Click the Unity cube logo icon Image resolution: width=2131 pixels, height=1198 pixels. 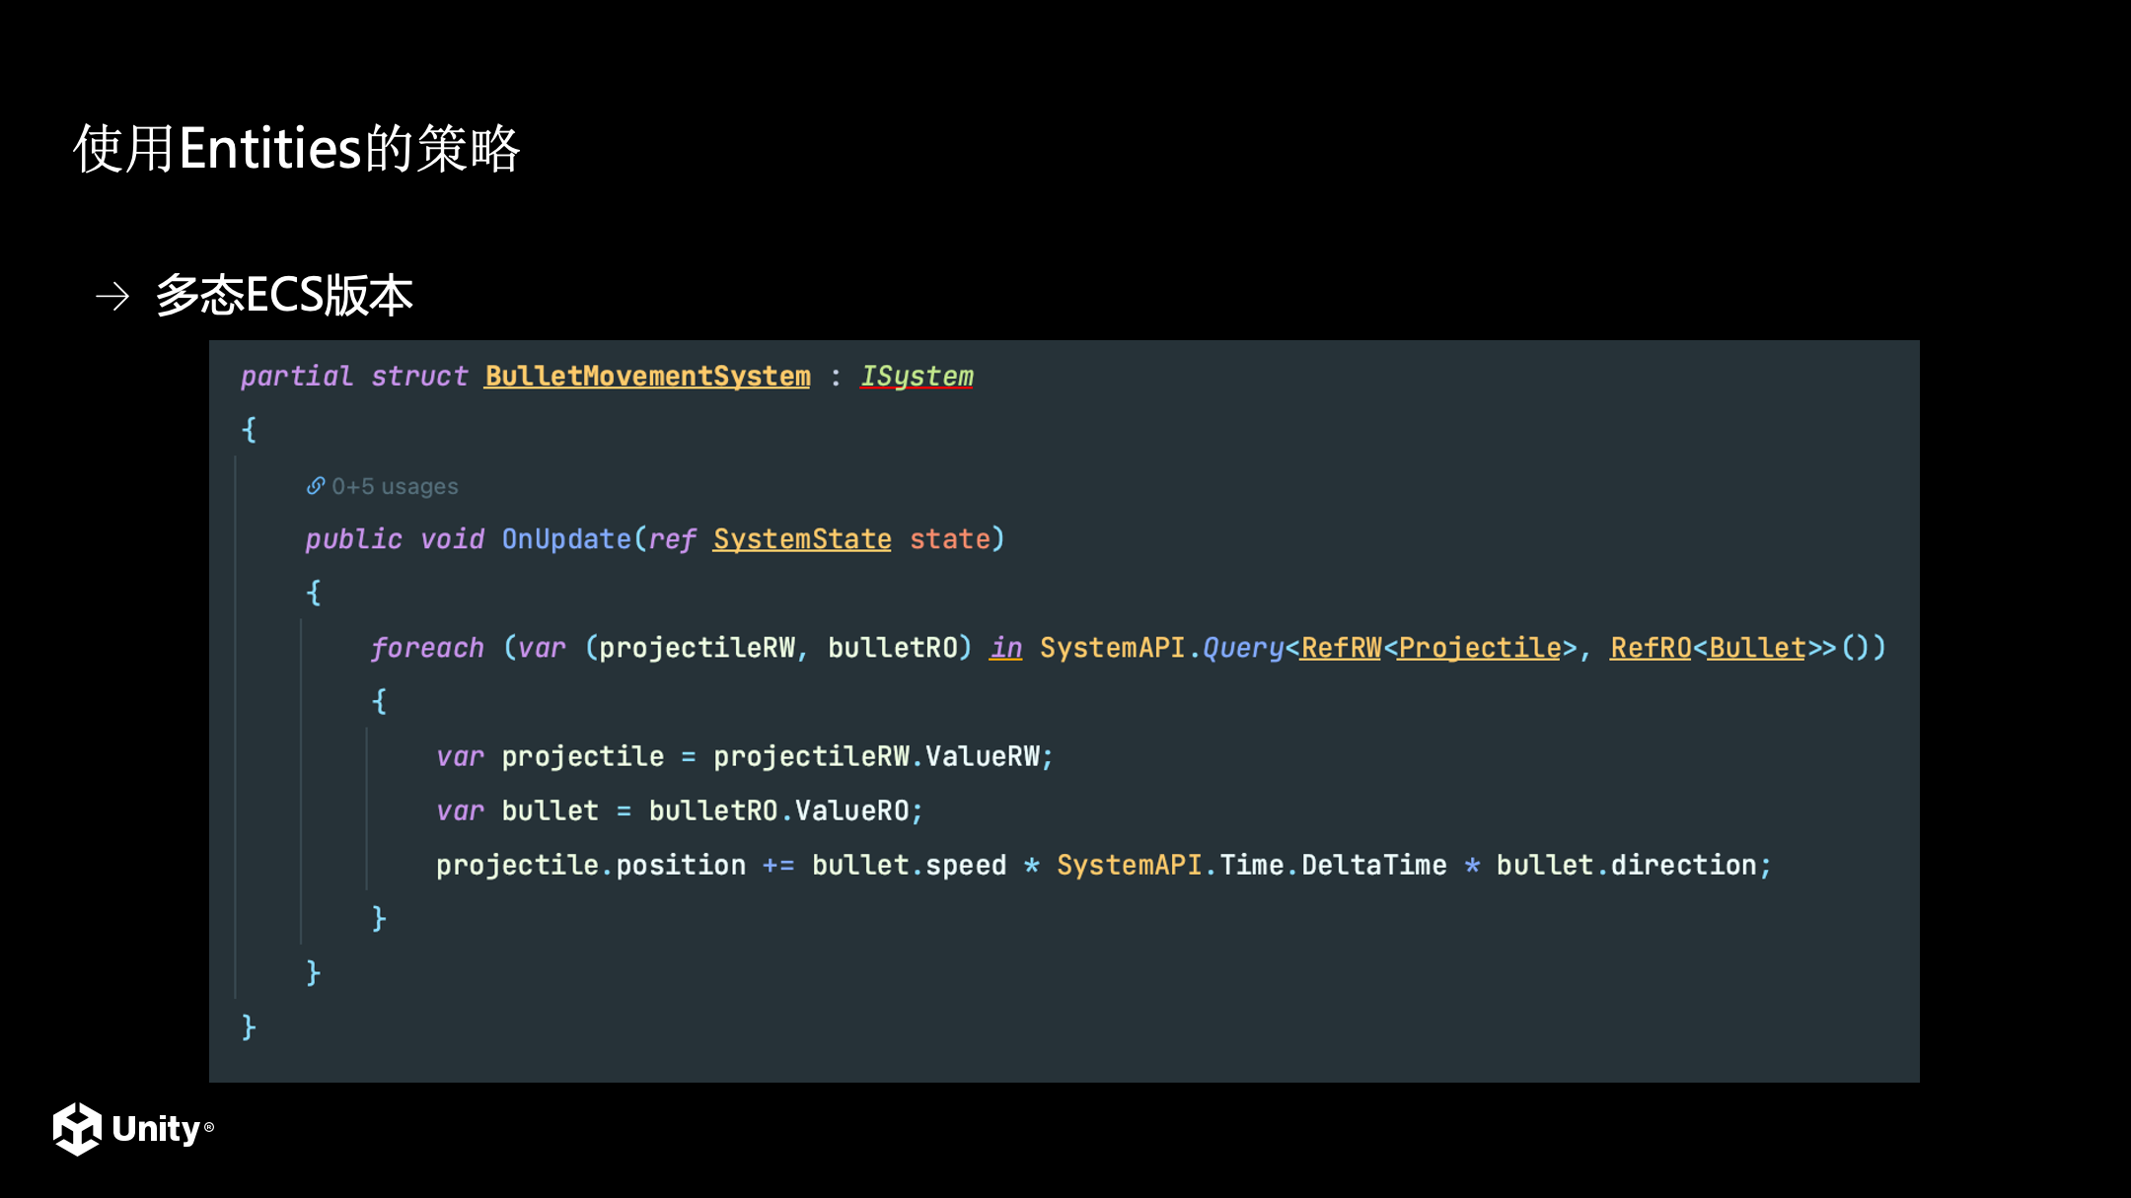point(77,1128)
